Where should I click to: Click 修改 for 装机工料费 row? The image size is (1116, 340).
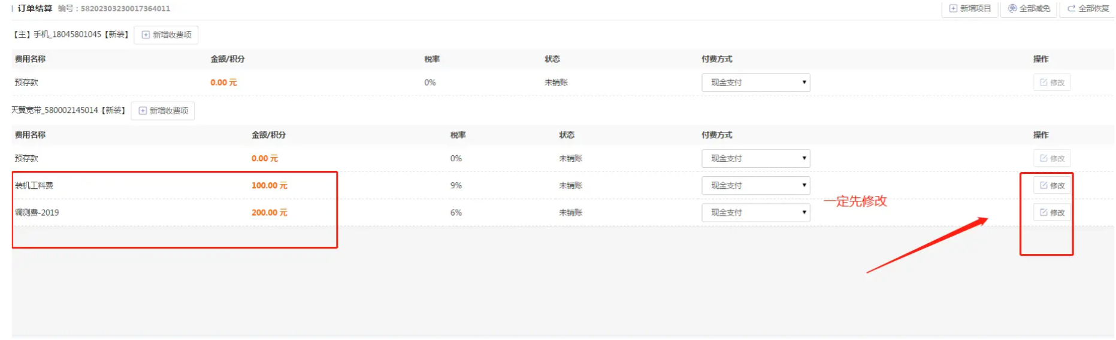click(x=1052, y=185)
